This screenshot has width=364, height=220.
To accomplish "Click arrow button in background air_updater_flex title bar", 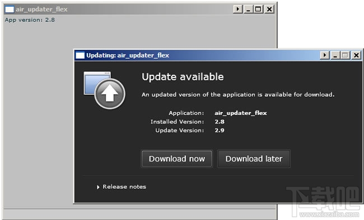I will coord(238,9).
